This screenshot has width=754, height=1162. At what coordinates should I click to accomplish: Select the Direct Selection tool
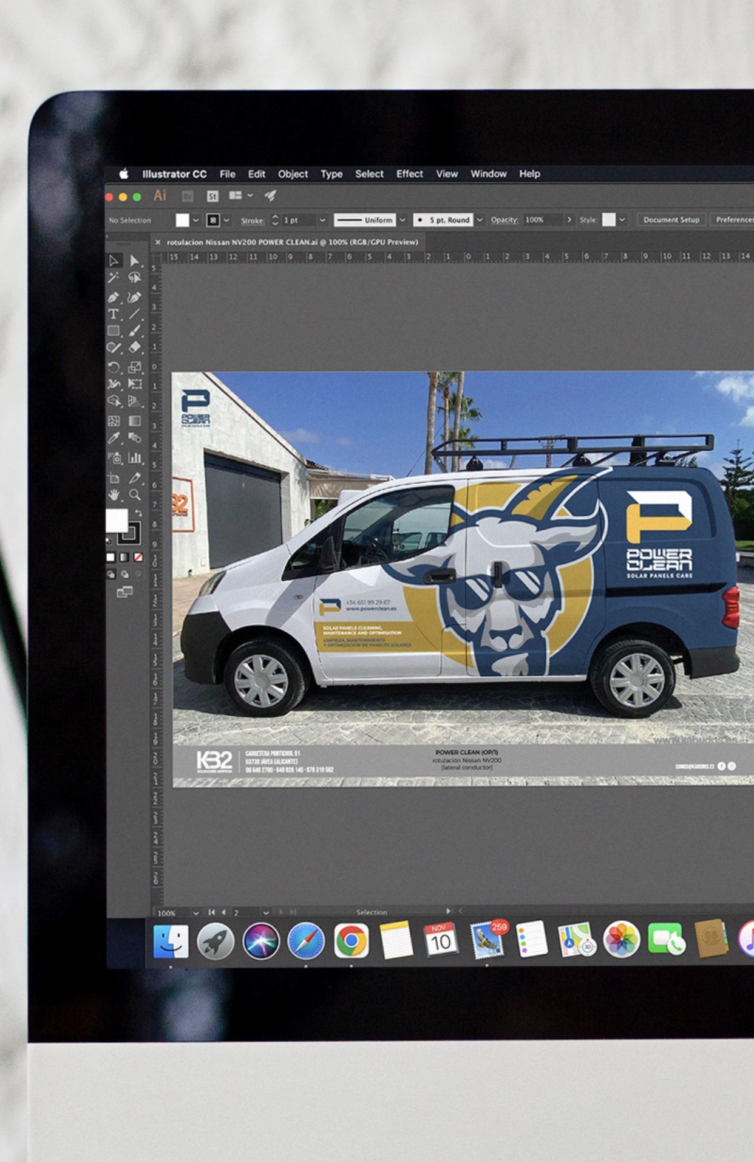(135, 261)
